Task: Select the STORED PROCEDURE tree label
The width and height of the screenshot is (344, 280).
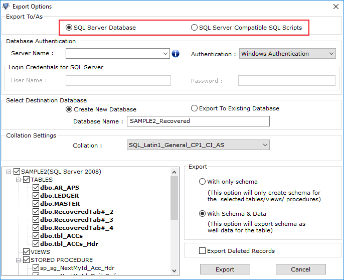Action: point(62,260)
